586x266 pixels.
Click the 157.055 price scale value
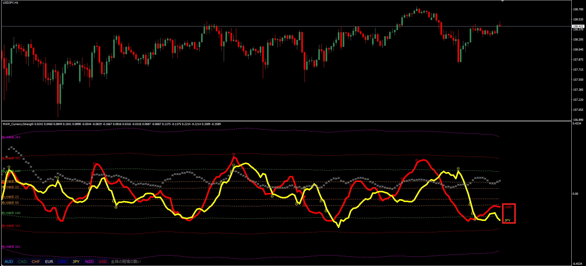click(x=578, y=110)
